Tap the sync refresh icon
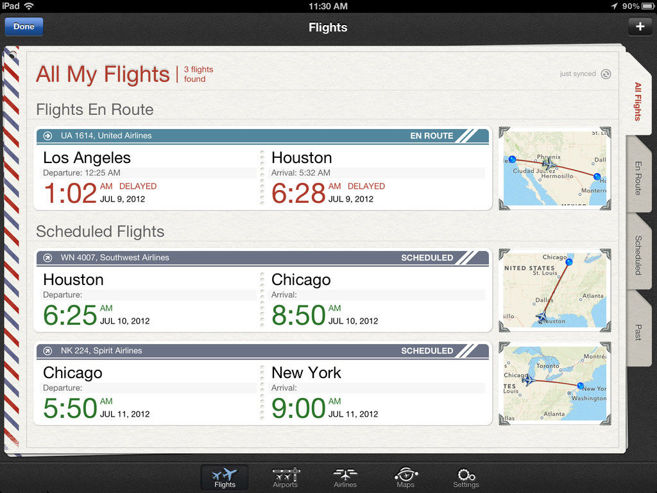Screen dimensions: 657x493 coord(606,74)
